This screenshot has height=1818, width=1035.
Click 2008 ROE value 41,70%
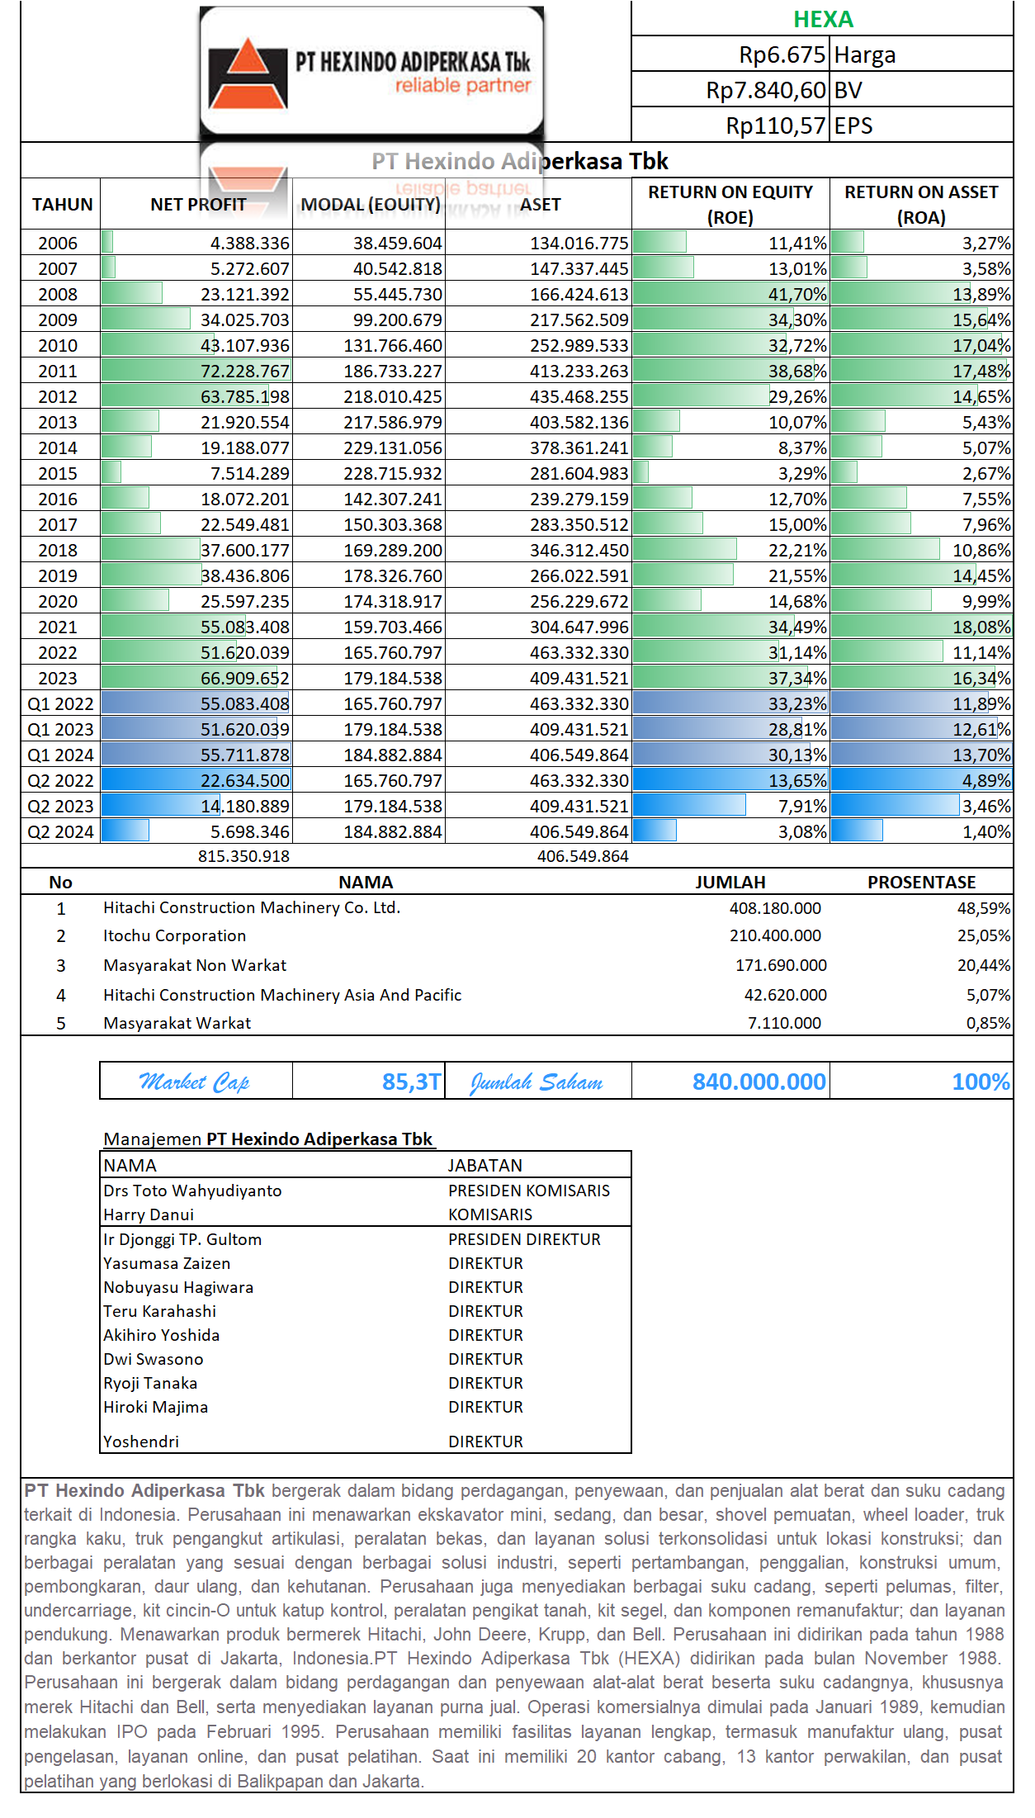(797, 295)
